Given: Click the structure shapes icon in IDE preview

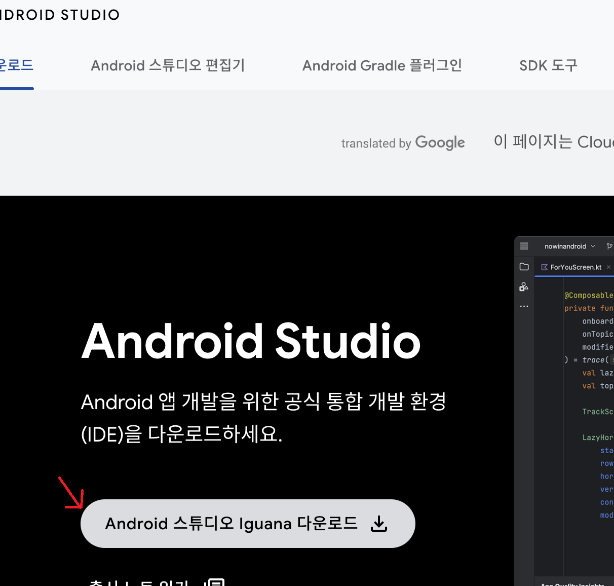Looking at the screenshot, I should click(524, 287).
